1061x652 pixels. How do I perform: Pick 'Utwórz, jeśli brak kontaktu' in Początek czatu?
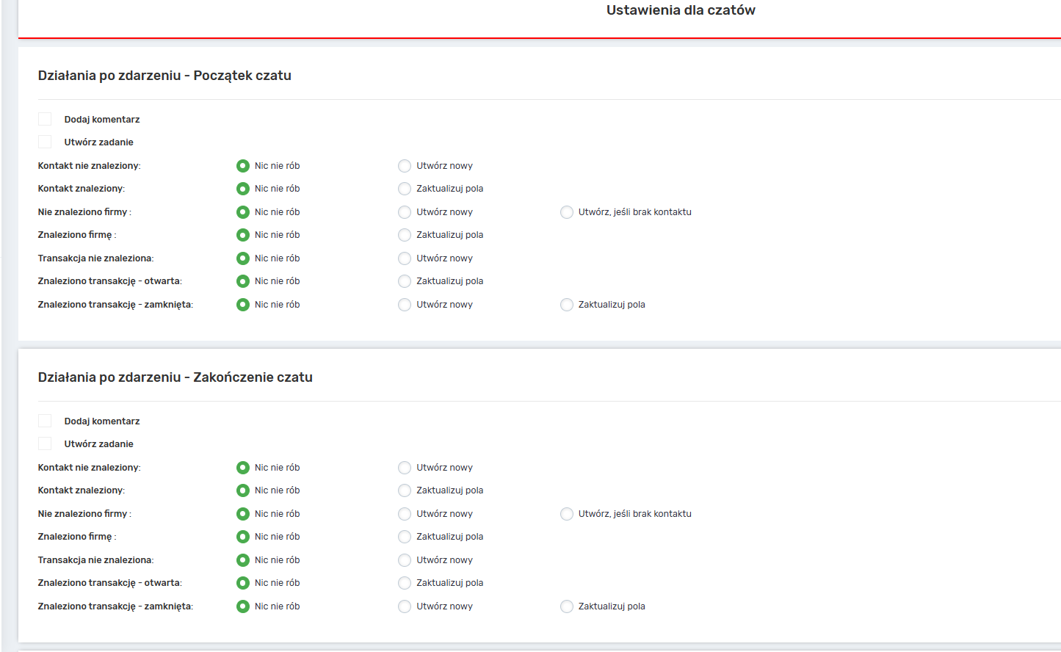tap(566, 212)
